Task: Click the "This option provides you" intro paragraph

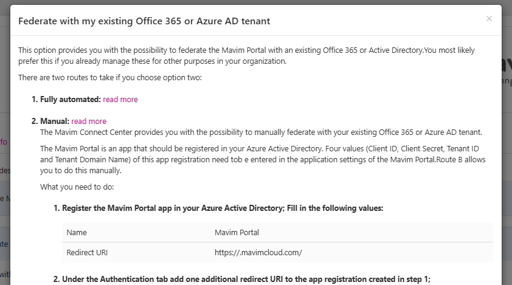Action: coord(246,55)
